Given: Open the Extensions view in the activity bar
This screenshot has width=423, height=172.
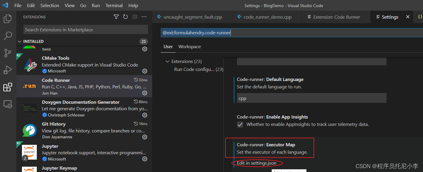Looking at the screenshot, I should point(8,87).
